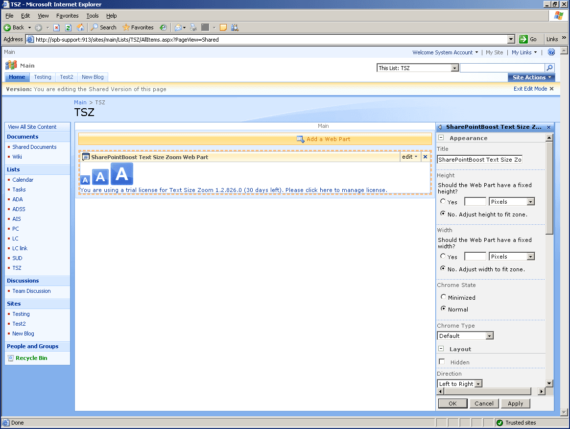Toggle the Hidden checkbox
Image resolution: width=570 pixels, height=429 pixels.
pyautogui.click(x=442, y=361)
